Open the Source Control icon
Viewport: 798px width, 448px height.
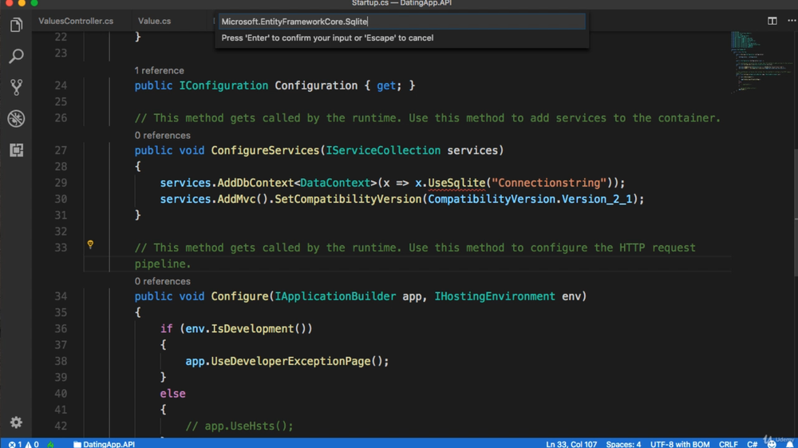(16, 87)
